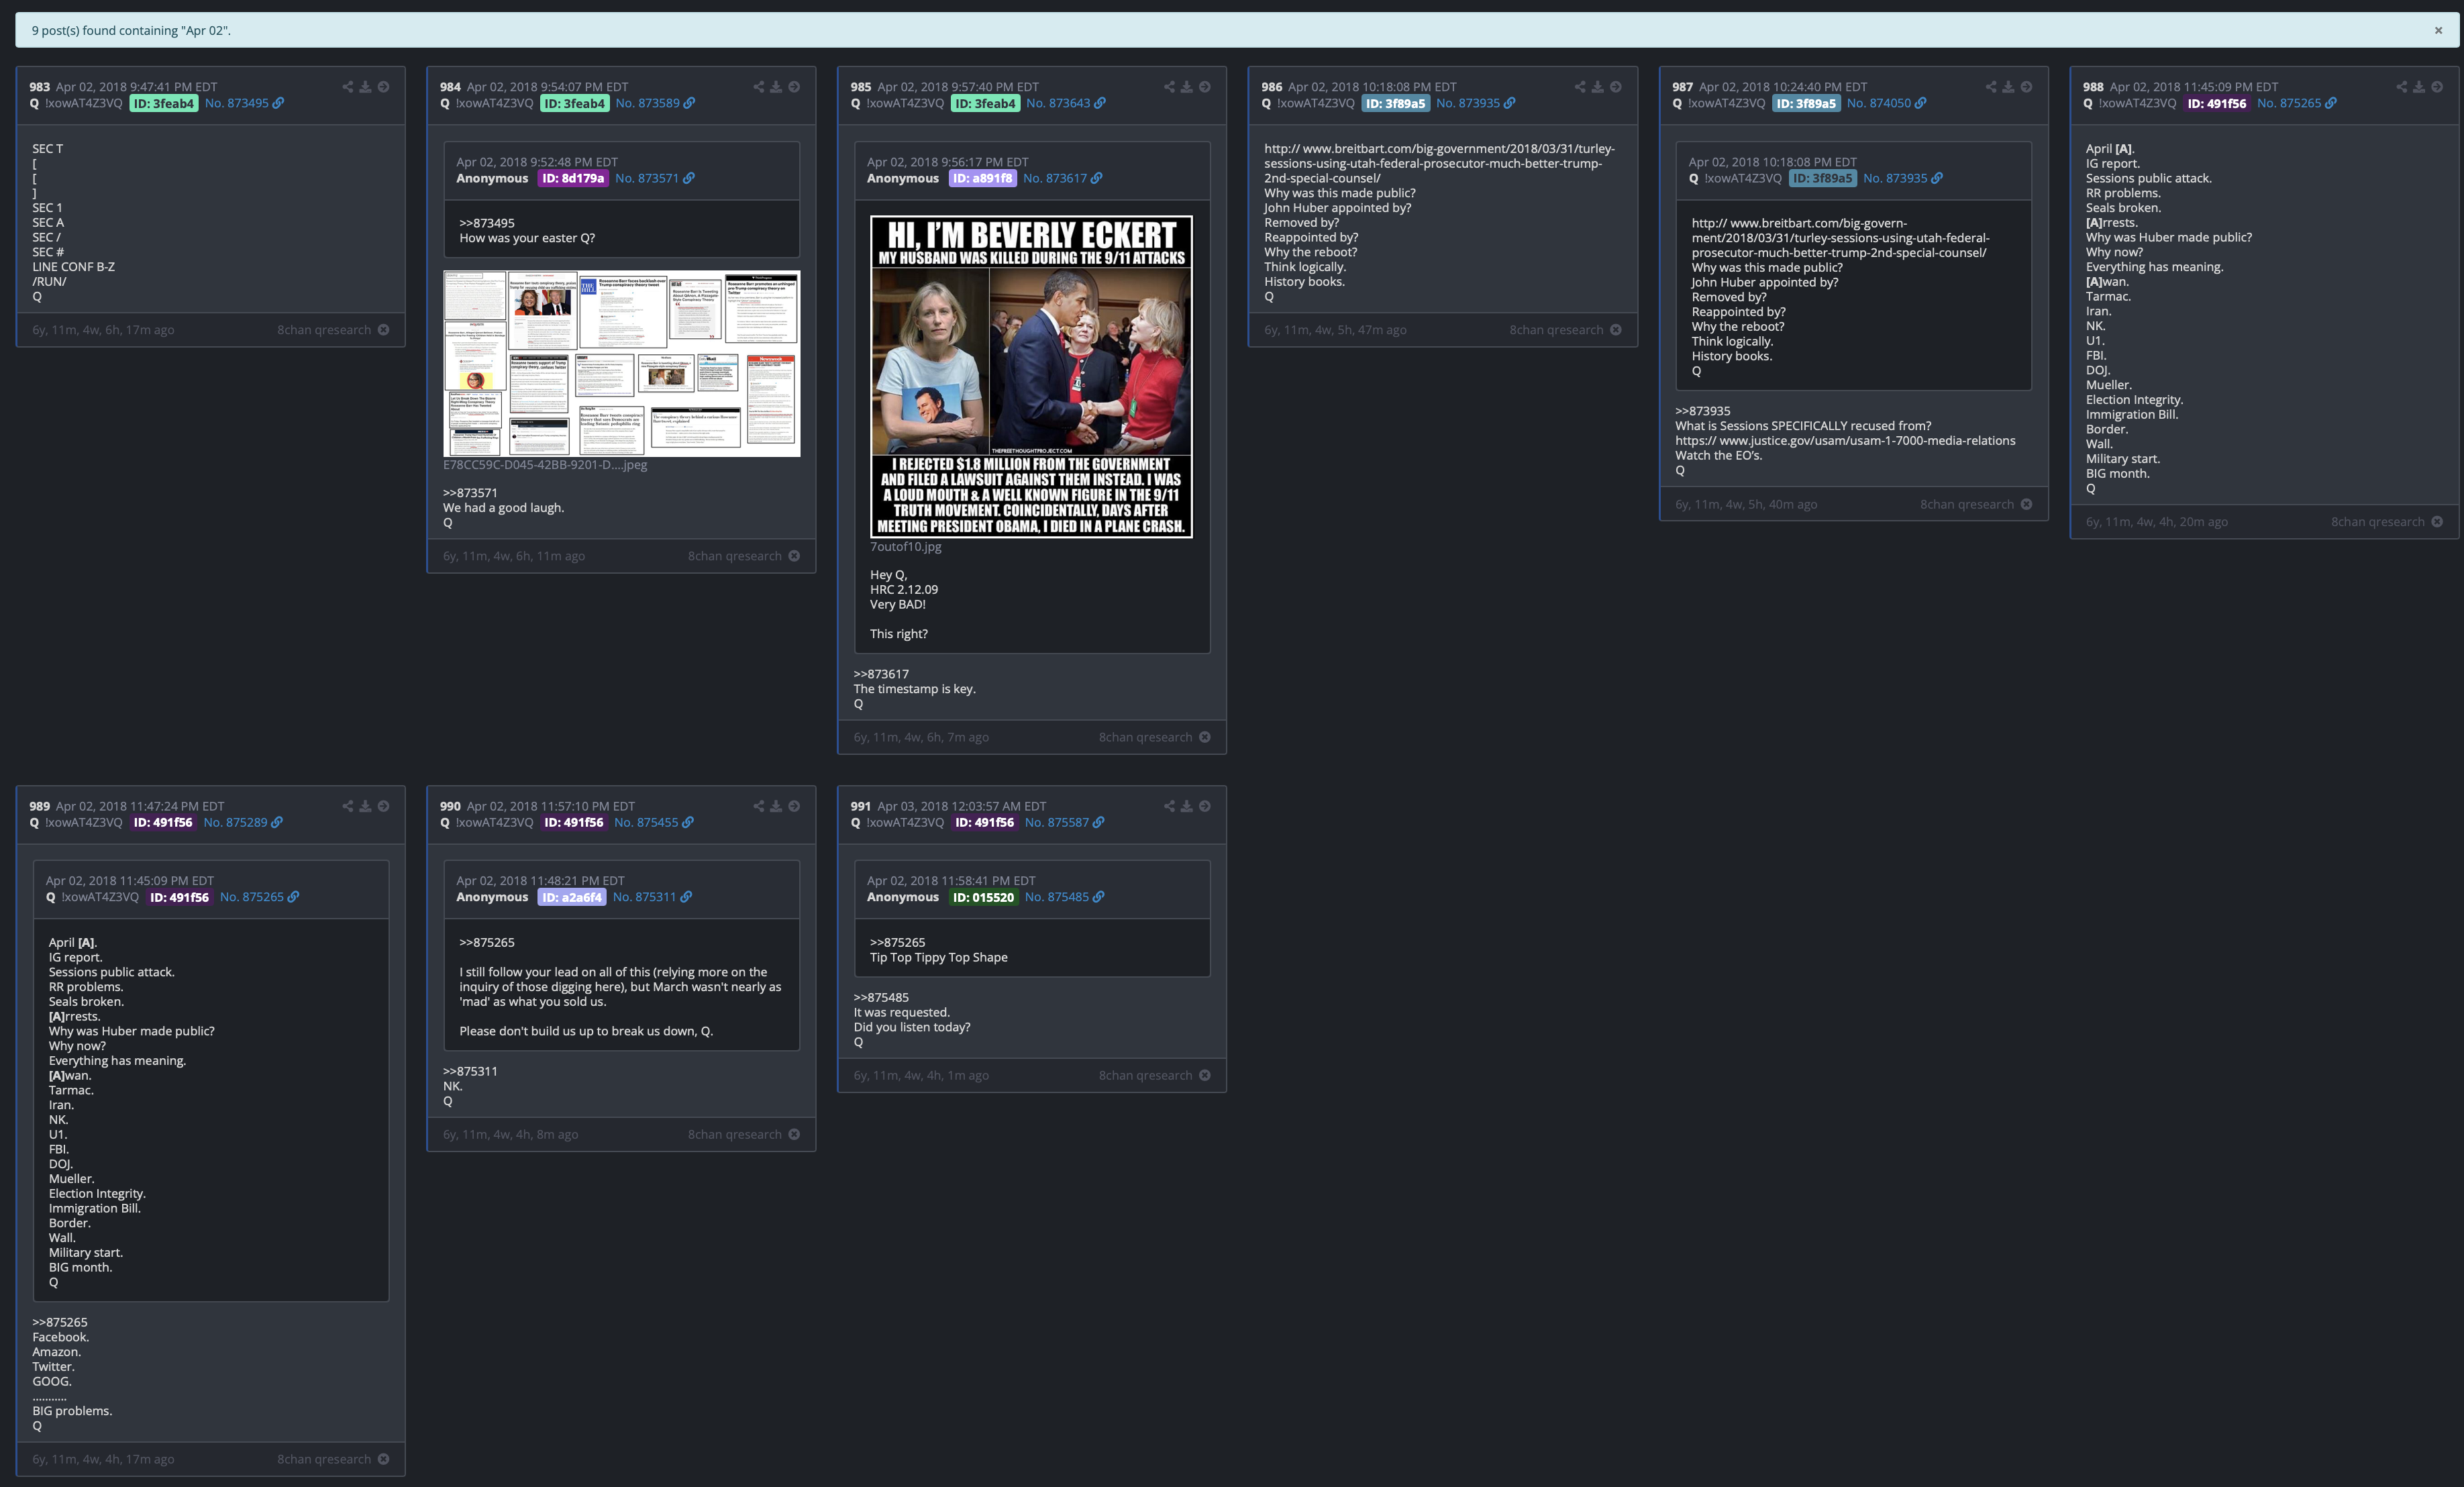
Task: Click the share icon on post 990
Action: [759, 806]
